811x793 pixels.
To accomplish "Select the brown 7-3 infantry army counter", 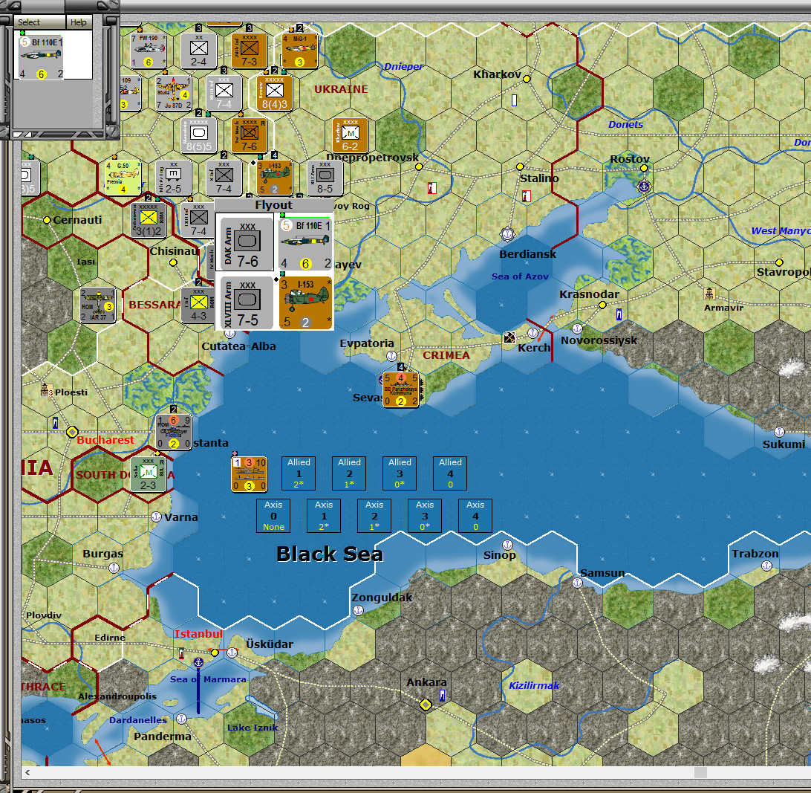I will pos(250,51).
